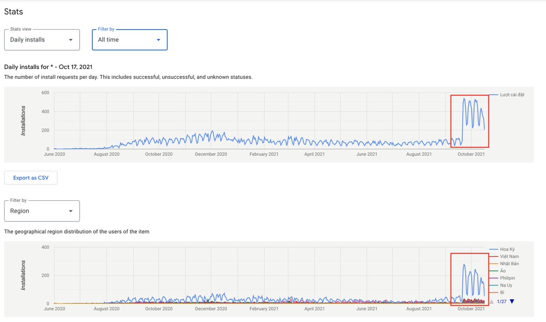The image size is (546, 322).
Task: Select the Philipin legend entry
Action: [503, 278]
